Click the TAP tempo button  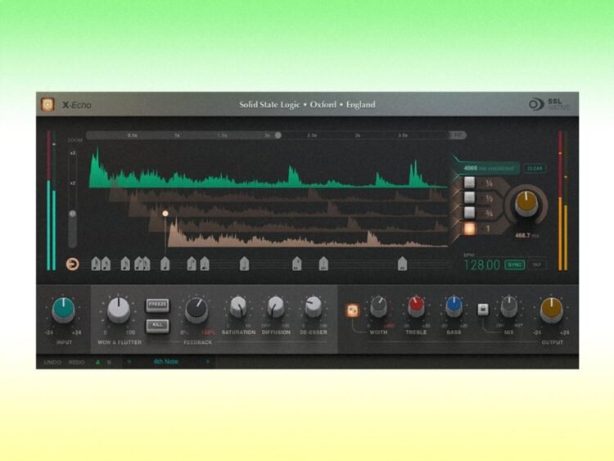[537, 264]
